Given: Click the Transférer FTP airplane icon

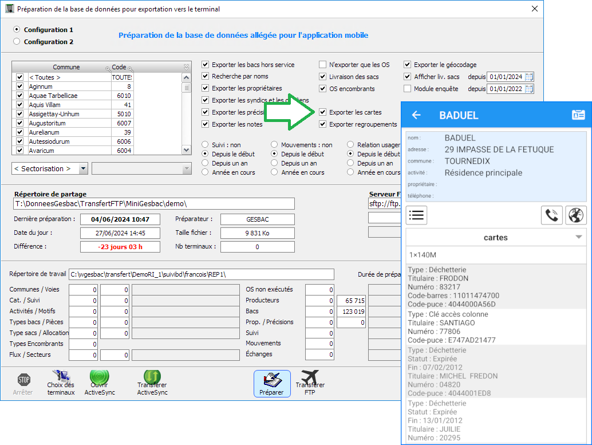Looking at the screenshot, I should click(x=310, y=378).
